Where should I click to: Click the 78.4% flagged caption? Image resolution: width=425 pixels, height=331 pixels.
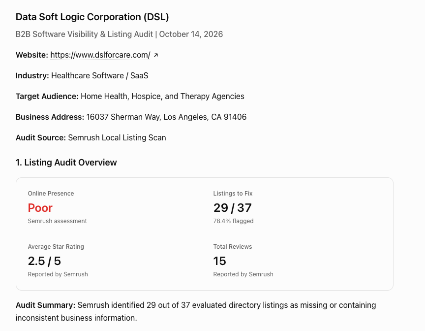coord(233,221)
